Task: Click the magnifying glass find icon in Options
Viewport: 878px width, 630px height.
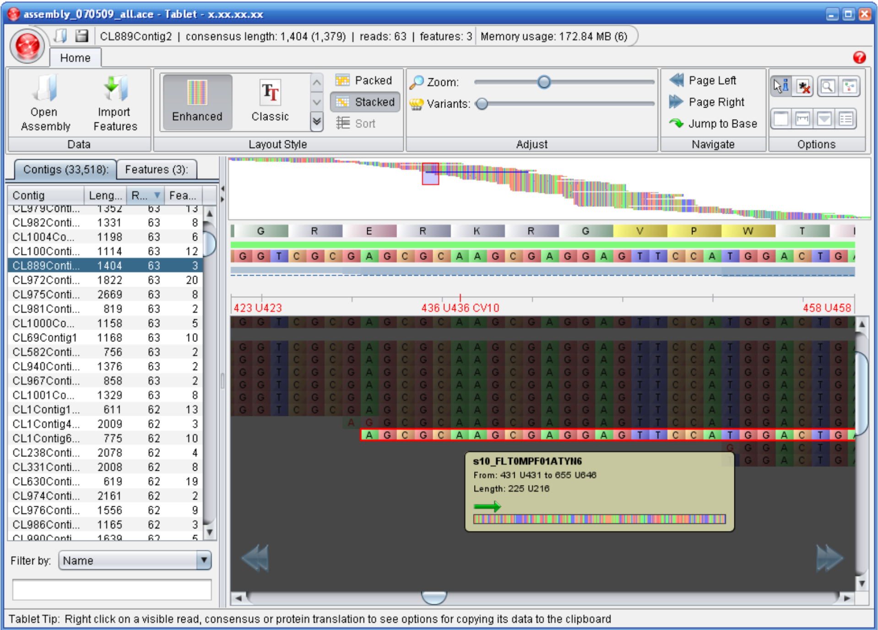Action: pyautogui.click(x=827, y=86)
